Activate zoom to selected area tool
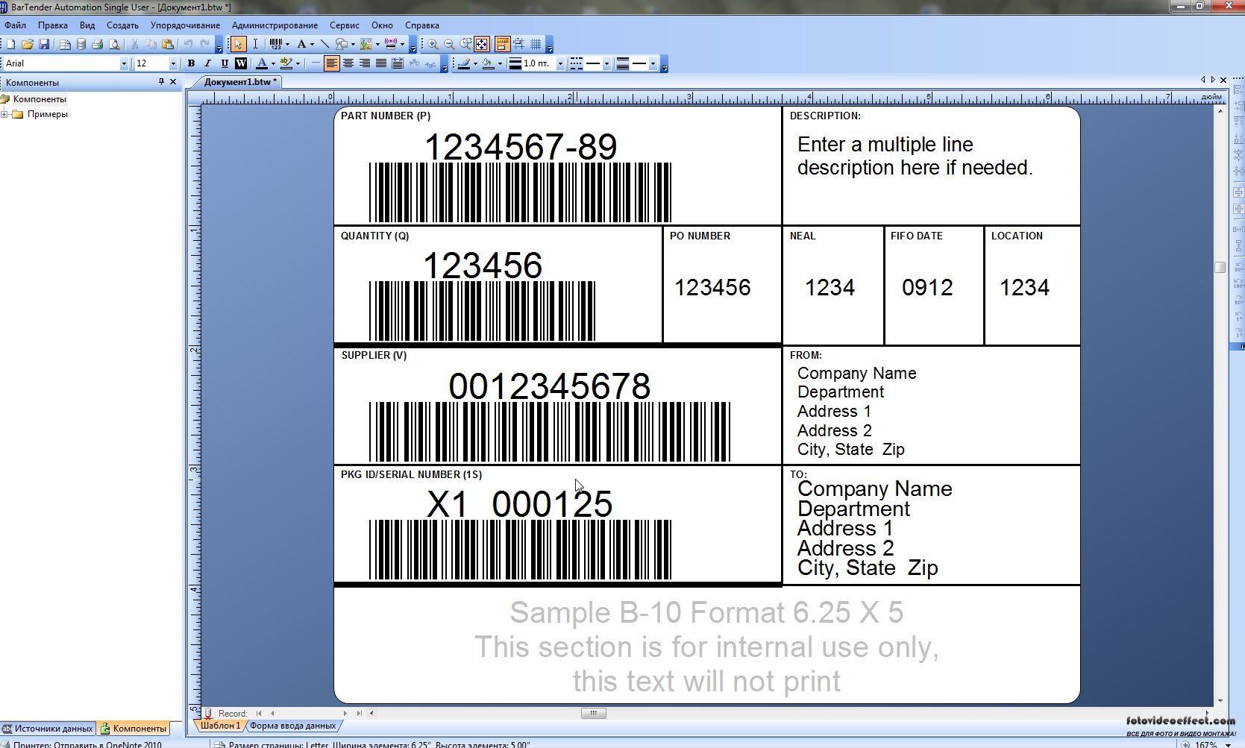The width and height of the screenshot is (1245, 748). pyautogui.click(x=465, y=44)
